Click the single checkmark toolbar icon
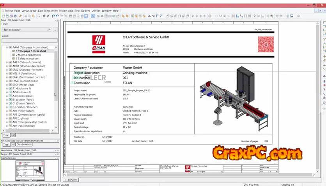Screen dimensions: 326x188 48,16
